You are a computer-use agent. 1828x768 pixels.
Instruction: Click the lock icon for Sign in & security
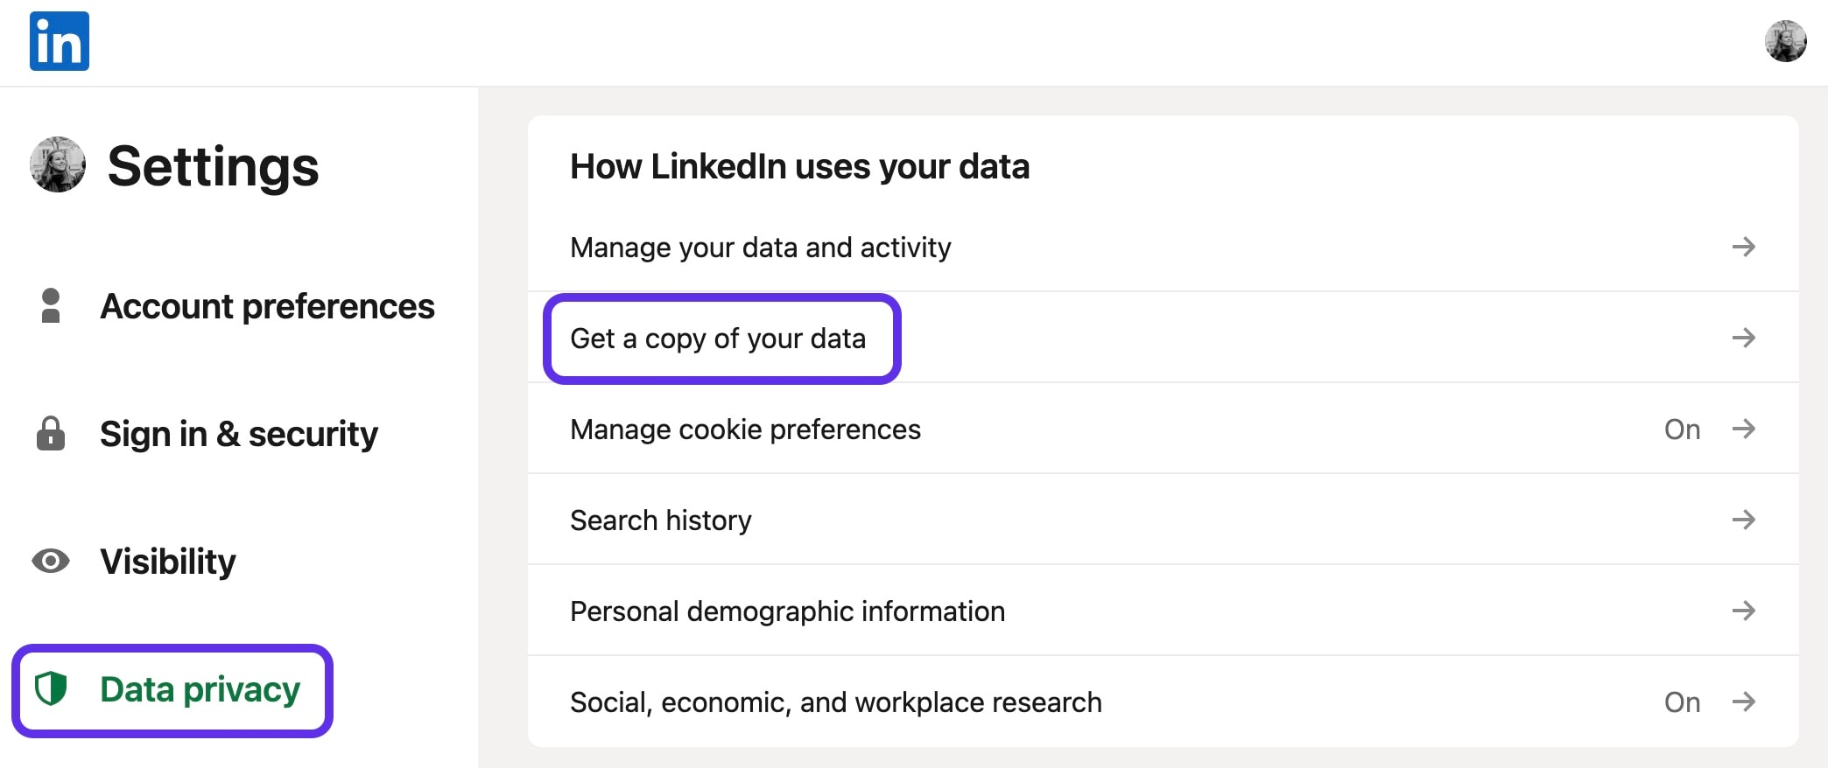[x=51, y=433]
